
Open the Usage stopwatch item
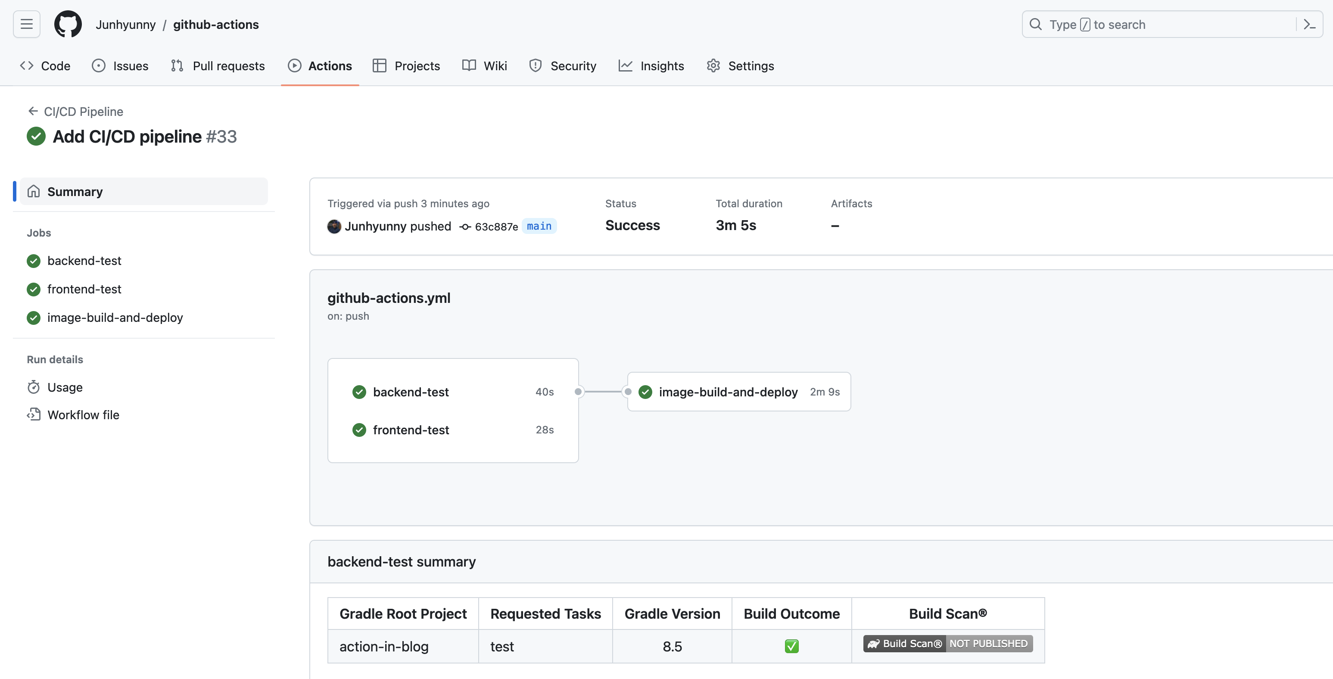coord(65,387)
